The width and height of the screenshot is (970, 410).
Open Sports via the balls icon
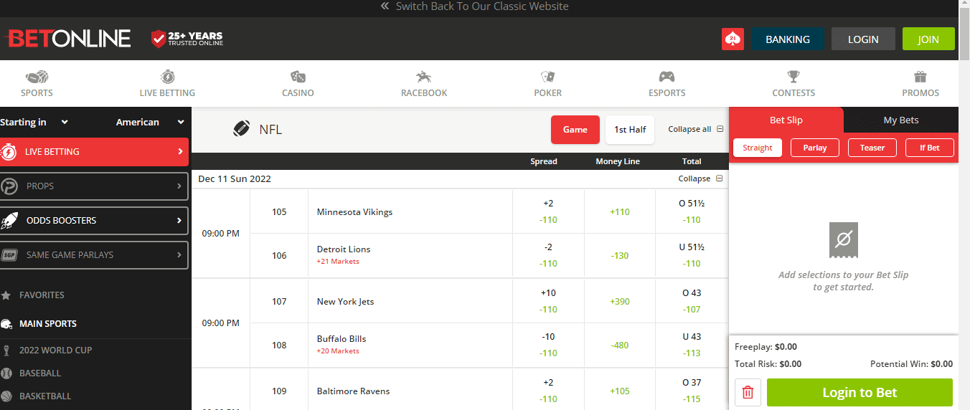click(37, 77)
